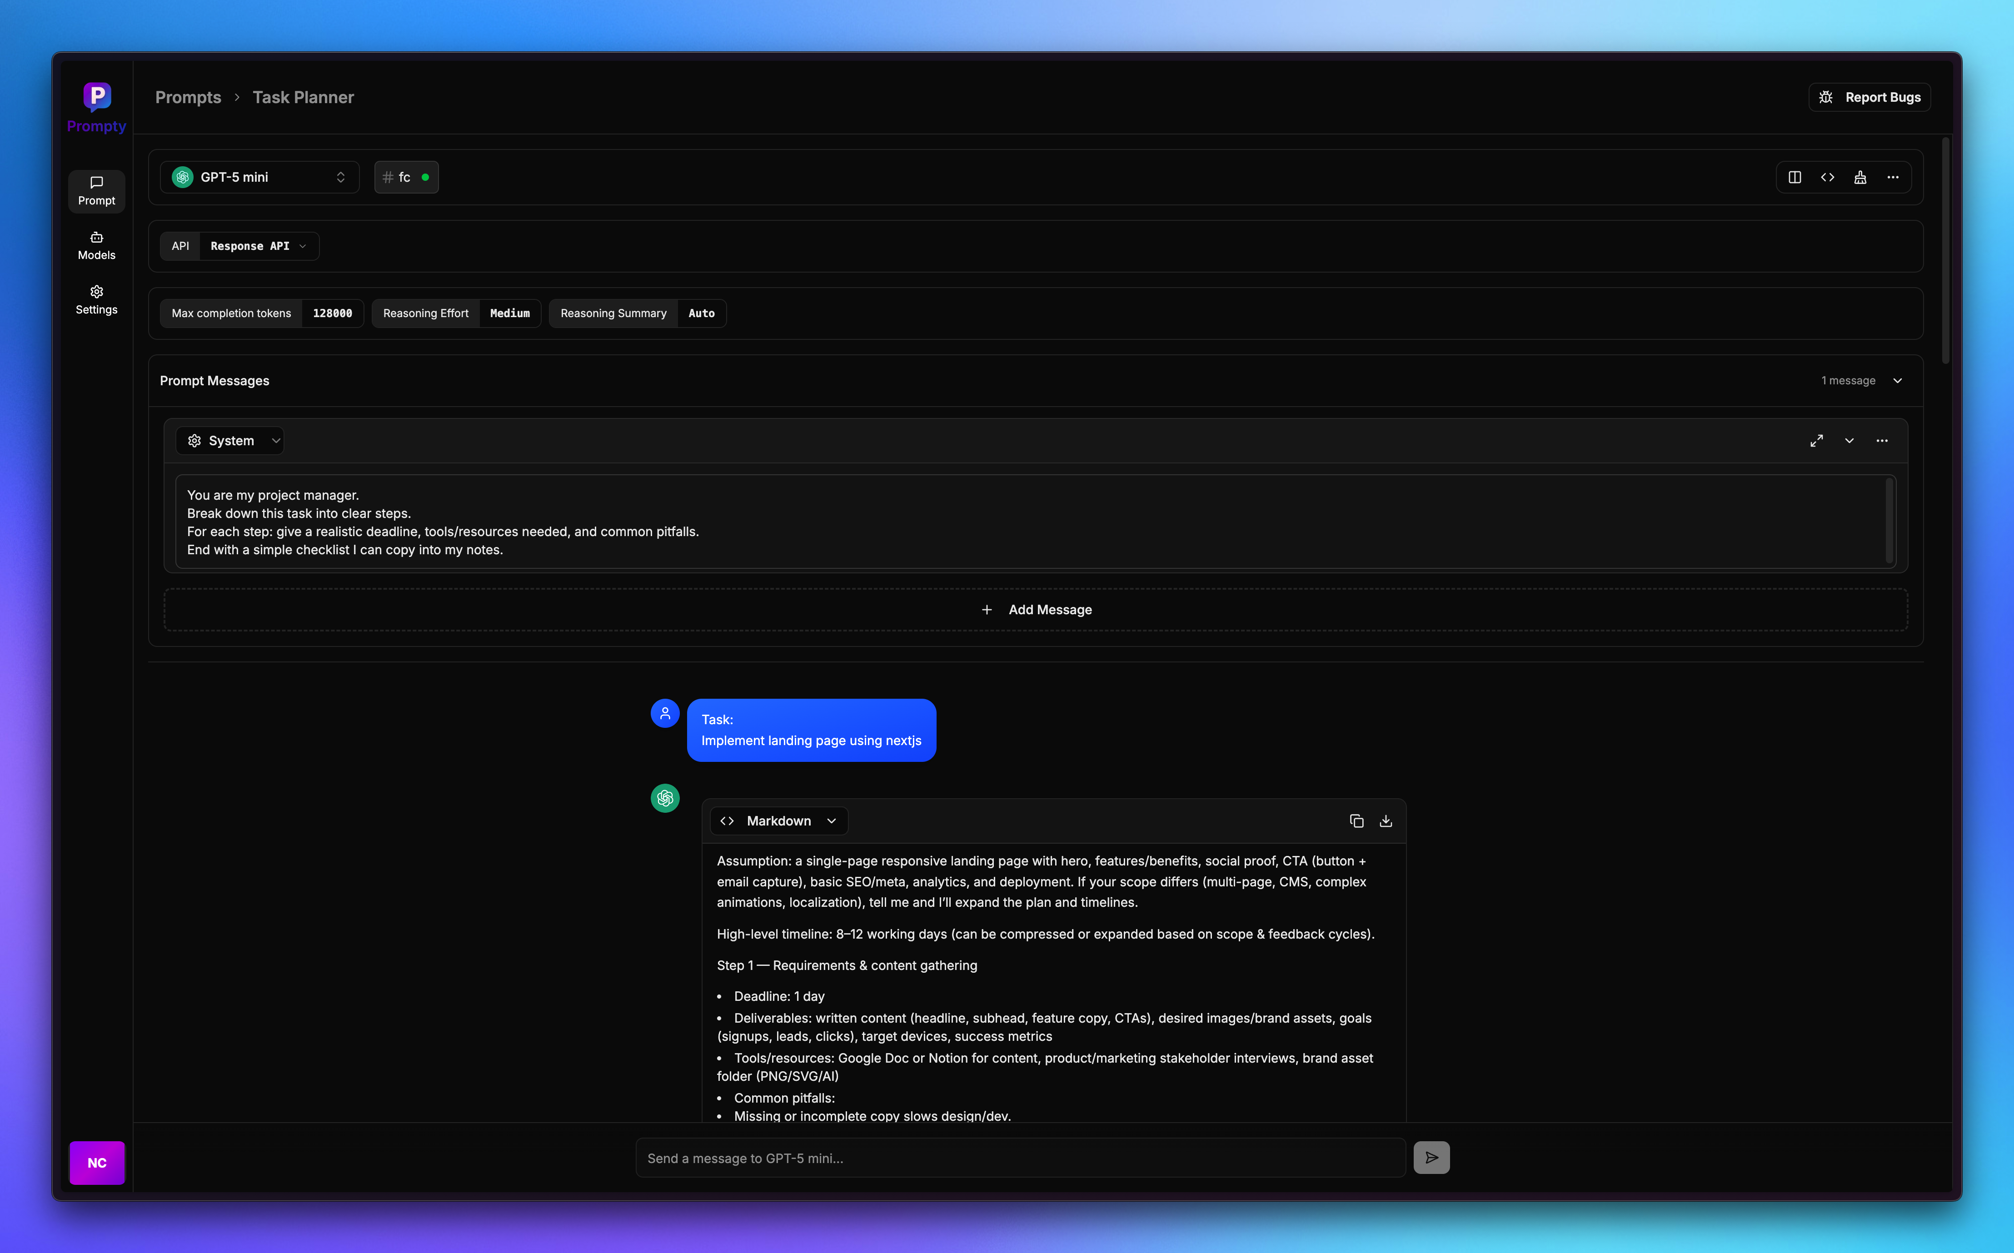Open the top toolbar more options menu
Image resolution: width=2014 pixels, height=1253 pixels.
(1893, 177)
